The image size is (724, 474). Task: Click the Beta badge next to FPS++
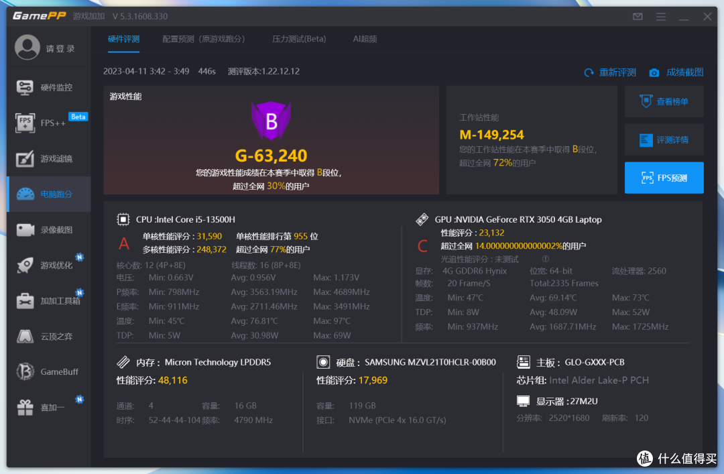click(78, 117)
